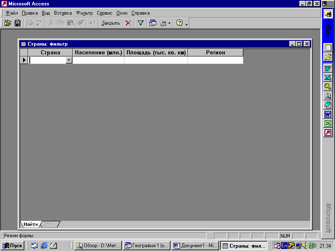The image size is (335, 251).
Task: Click the Страны: фильтр window title icon
Action: point(23,44)
